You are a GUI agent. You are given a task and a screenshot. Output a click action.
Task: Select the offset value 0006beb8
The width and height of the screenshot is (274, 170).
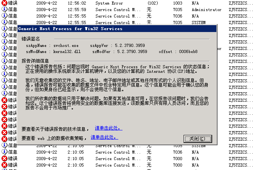pos(188,52)
